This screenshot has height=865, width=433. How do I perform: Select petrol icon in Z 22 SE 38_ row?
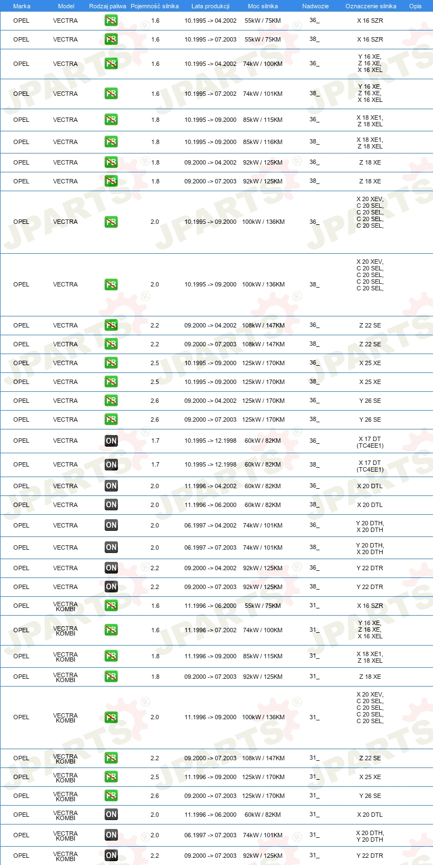coord(111,344)
